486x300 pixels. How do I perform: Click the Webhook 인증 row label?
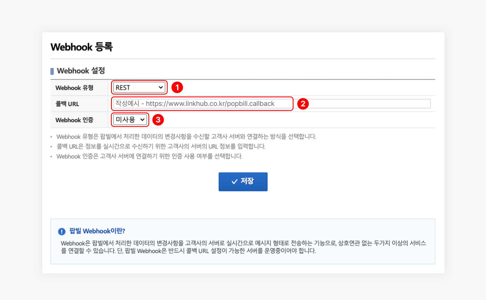(x=74, y=120)
